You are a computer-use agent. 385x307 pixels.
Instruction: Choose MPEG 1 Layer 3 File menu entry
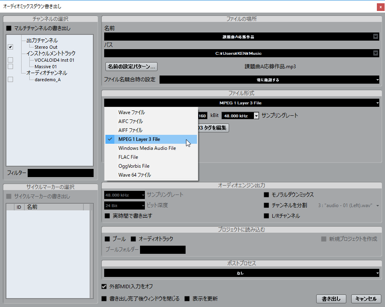click(151, 139)
